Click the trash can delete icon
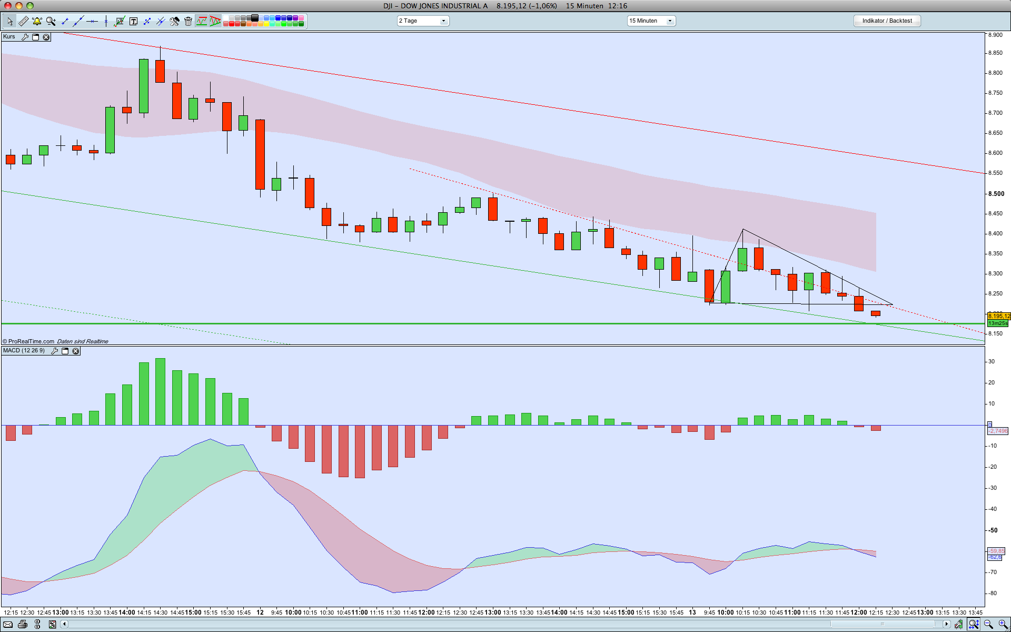This screenshot has width=1011, height=632. coord(188,21)
